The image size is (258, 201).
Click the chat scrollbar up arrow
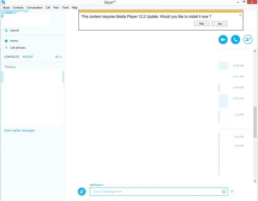click(255, 51)
